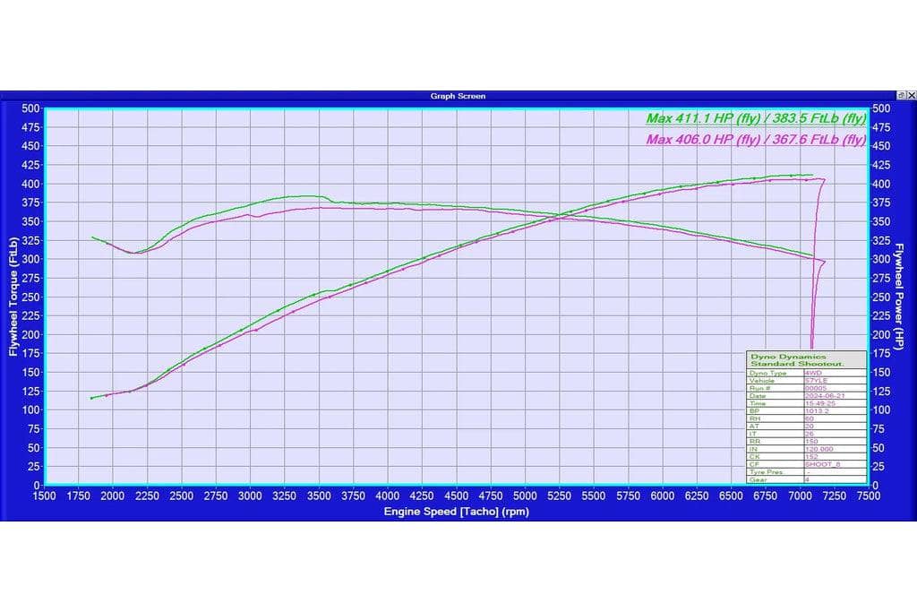Viewport: 917px width, 612px height.
Task: Click the BP value 1013.2
Action: pos(817,410)
